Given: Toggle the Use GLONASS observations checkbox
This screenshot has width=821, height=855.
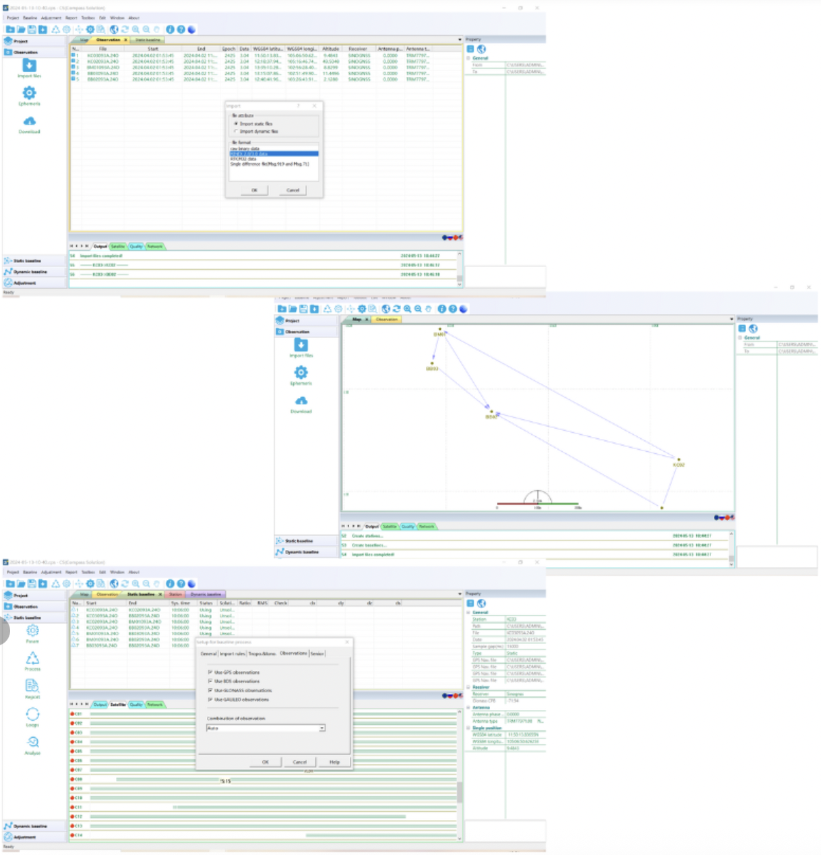Looking at the screenshot, I should tap(210, 690).
